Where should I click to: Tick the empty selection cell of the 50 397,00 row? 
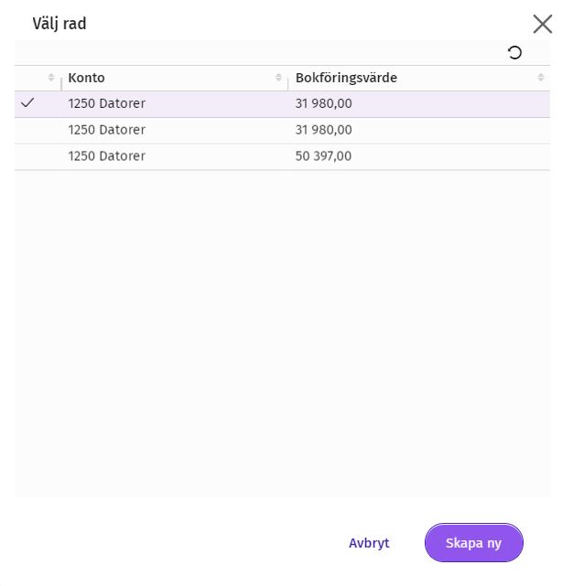(38, 156)
